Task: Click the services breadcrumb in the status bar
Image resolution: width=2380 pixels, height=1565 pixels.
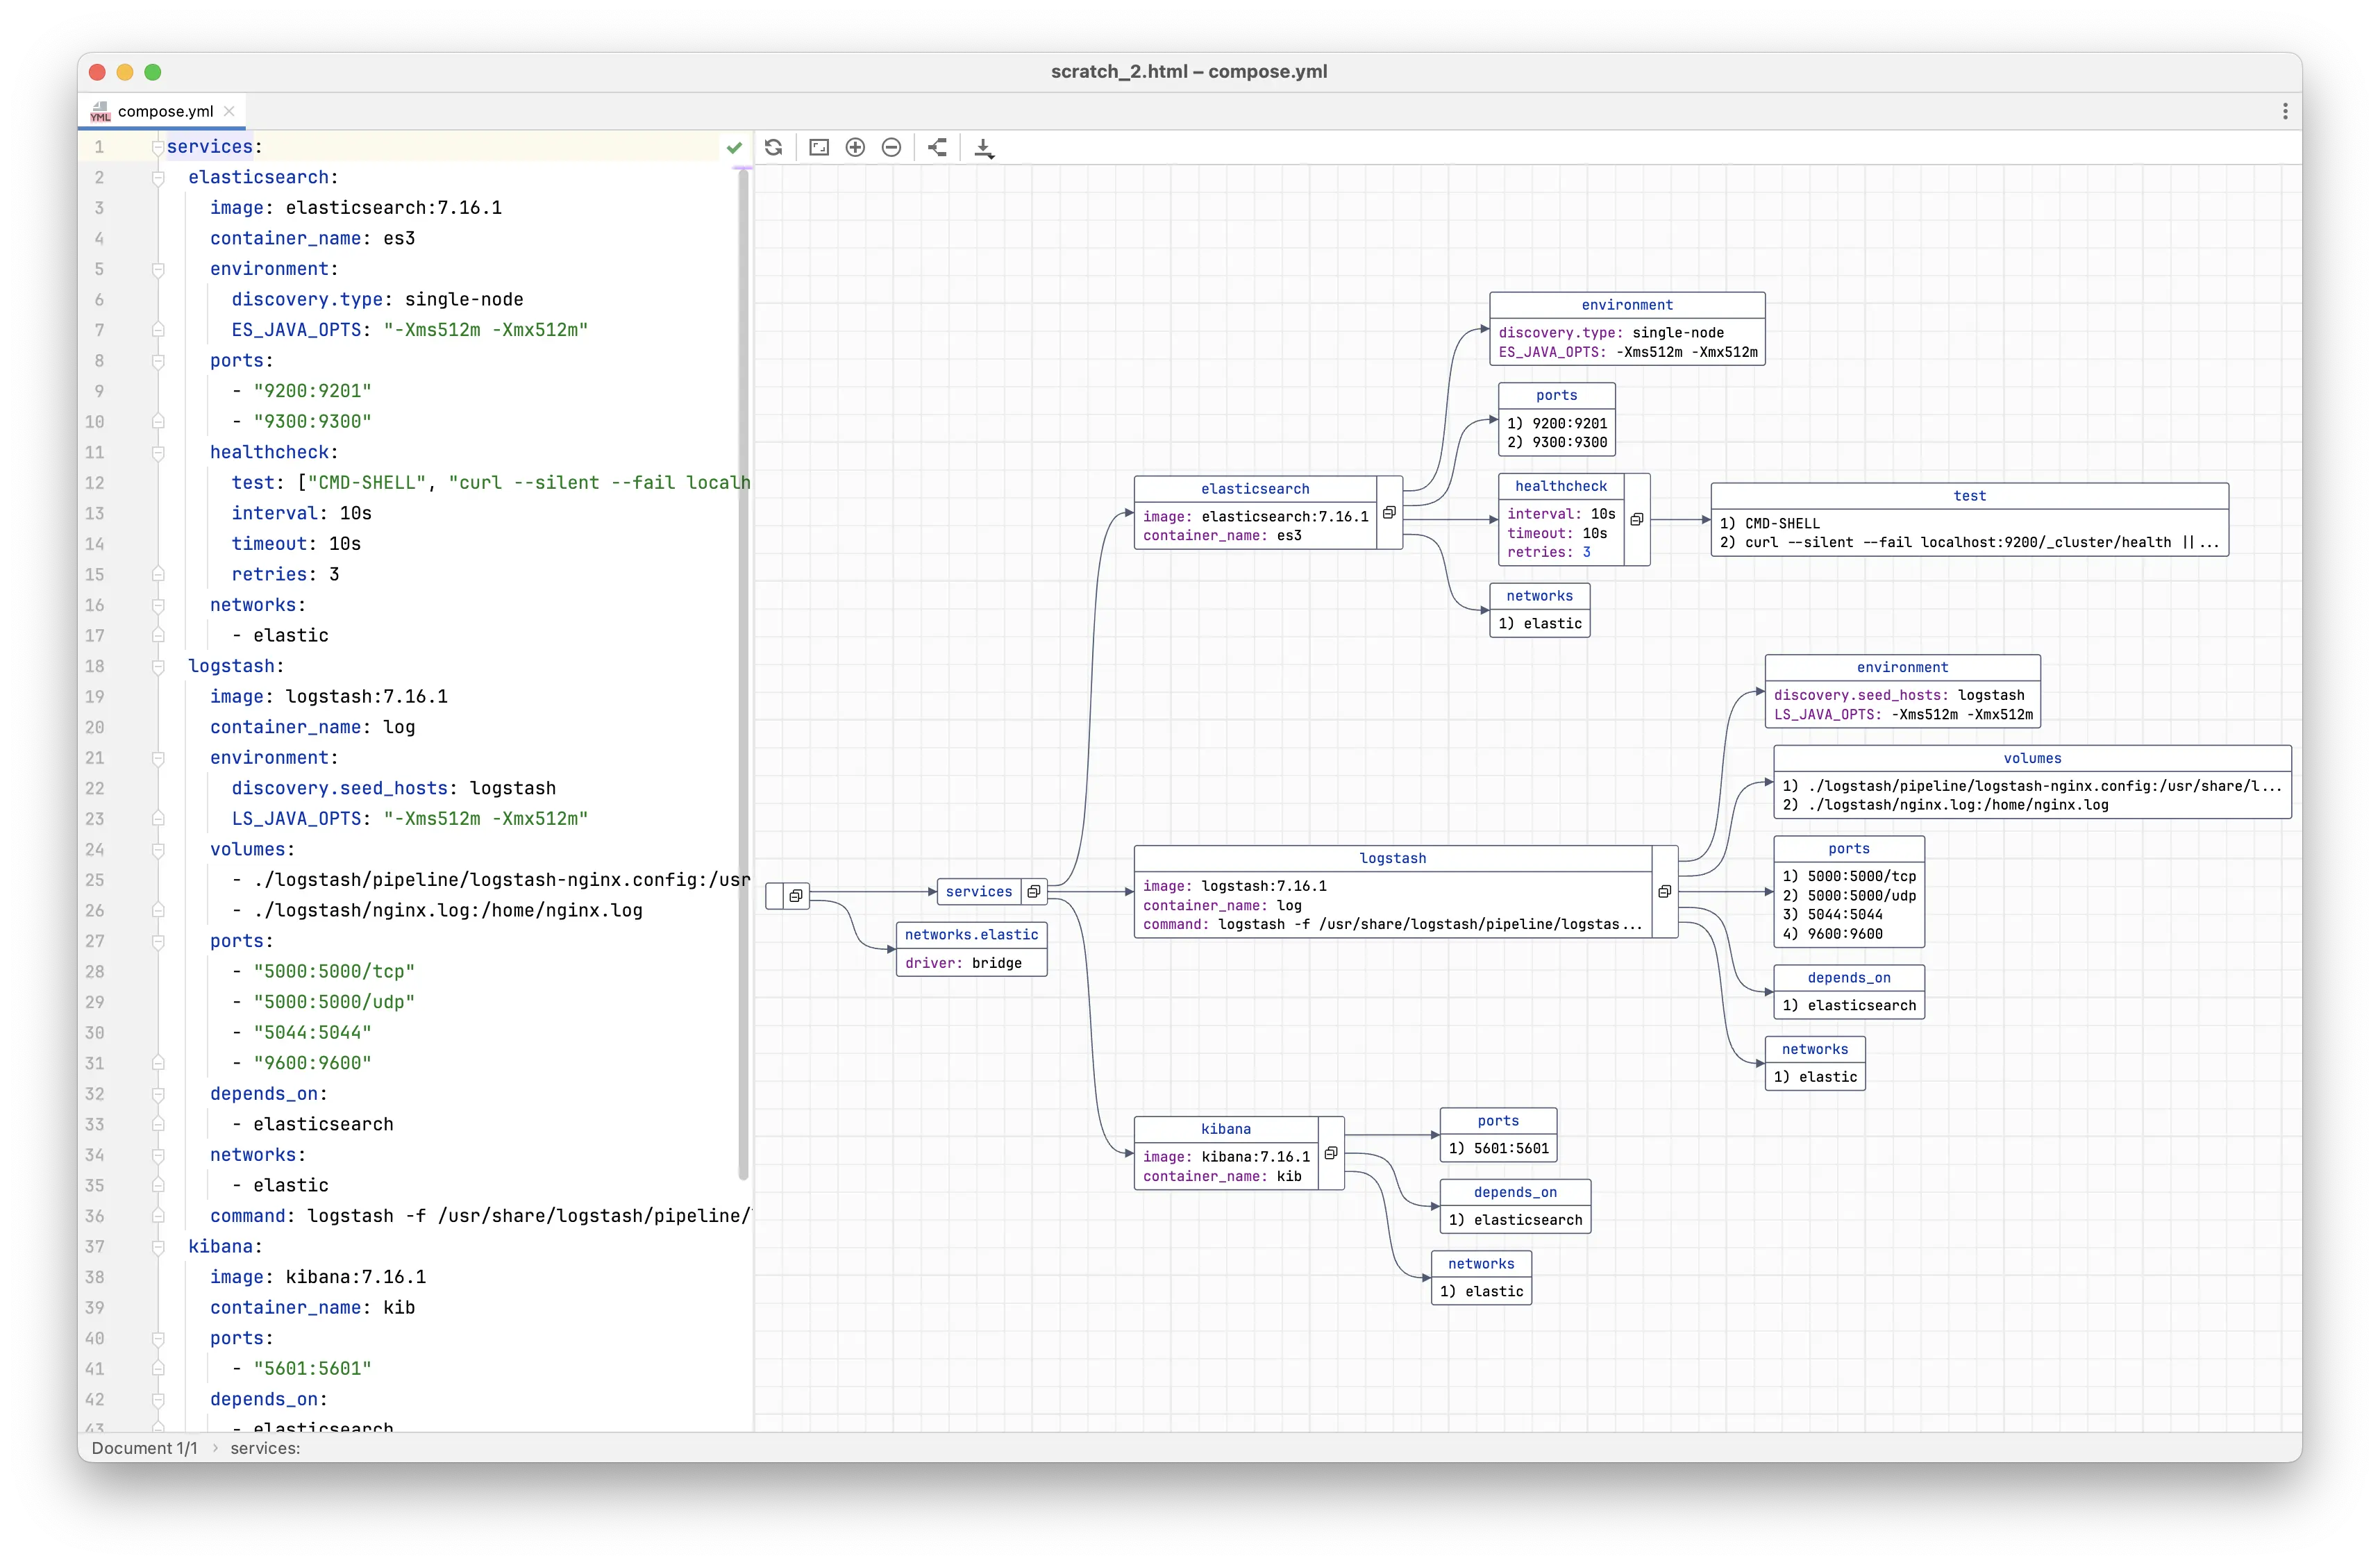Action: (265, 1448)
